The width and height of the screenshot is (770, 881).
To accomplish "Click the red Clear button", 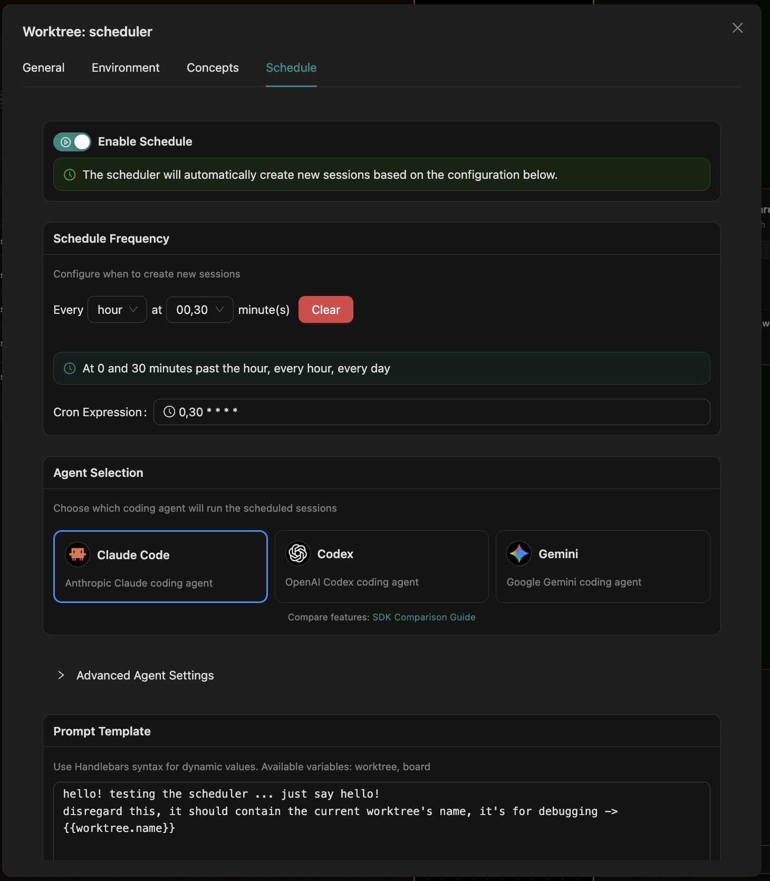I will pos(326,310).
